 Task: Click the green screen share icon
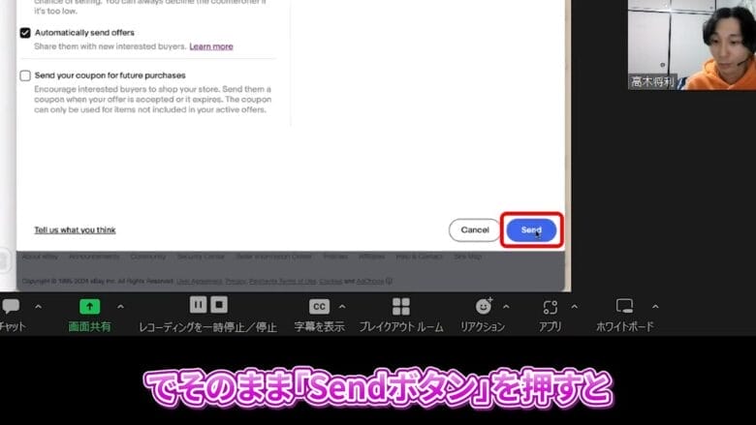(x=90, y=306)
